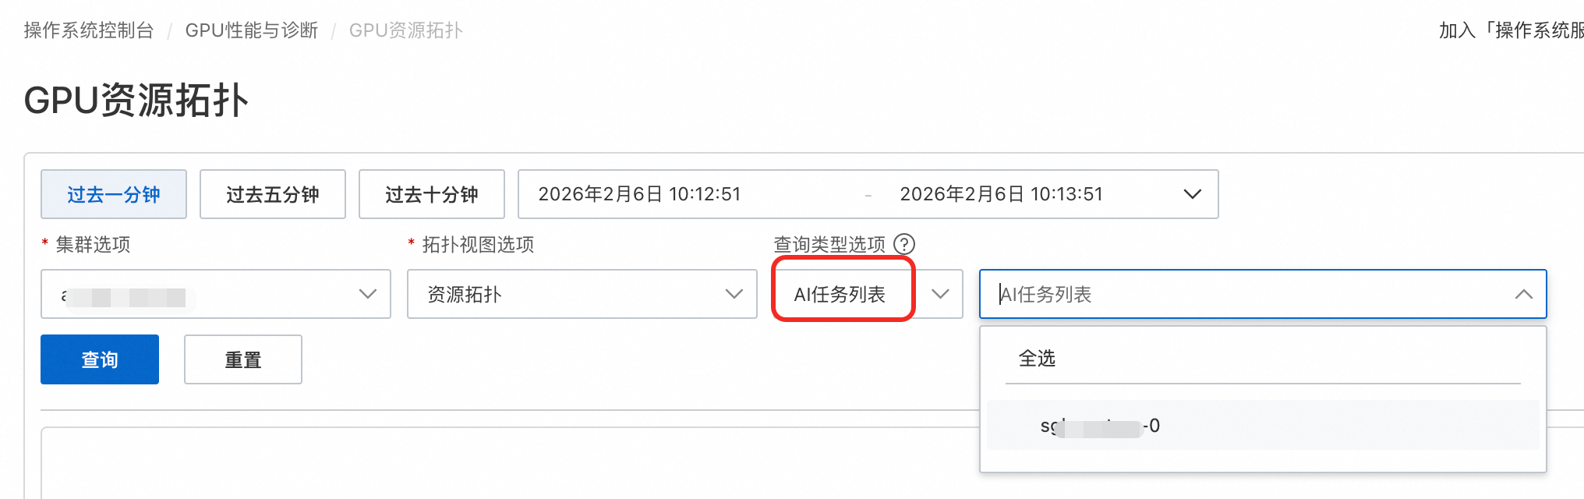This screenshot has height=499, width=1584.
Task: Select 过去一分钟 time range
Action: tap(114, 194)
